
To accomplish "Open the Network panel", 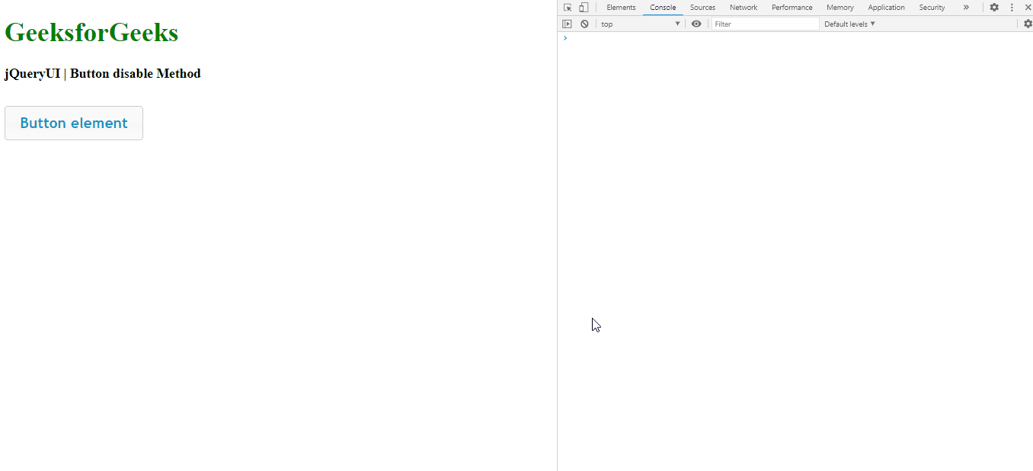I will (744, 7).
